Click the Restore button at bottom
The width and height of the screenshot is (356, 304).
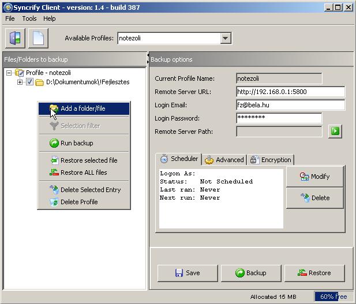(x=314, y=273)
